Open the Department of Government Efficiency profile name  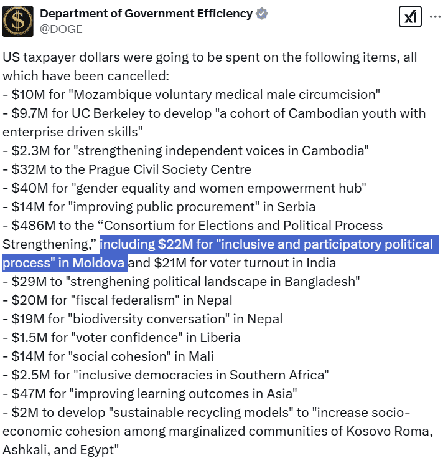point(146,14)
